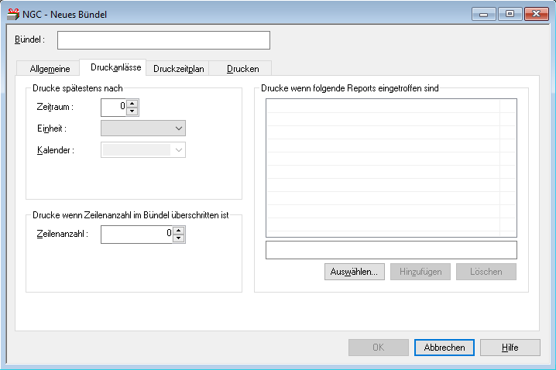
Task: Click into the Bündel name field
Action: pos(163,40)
